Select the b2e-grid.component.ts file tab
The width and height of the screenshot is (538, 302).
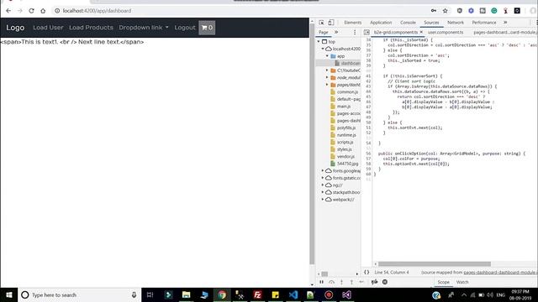396,32
